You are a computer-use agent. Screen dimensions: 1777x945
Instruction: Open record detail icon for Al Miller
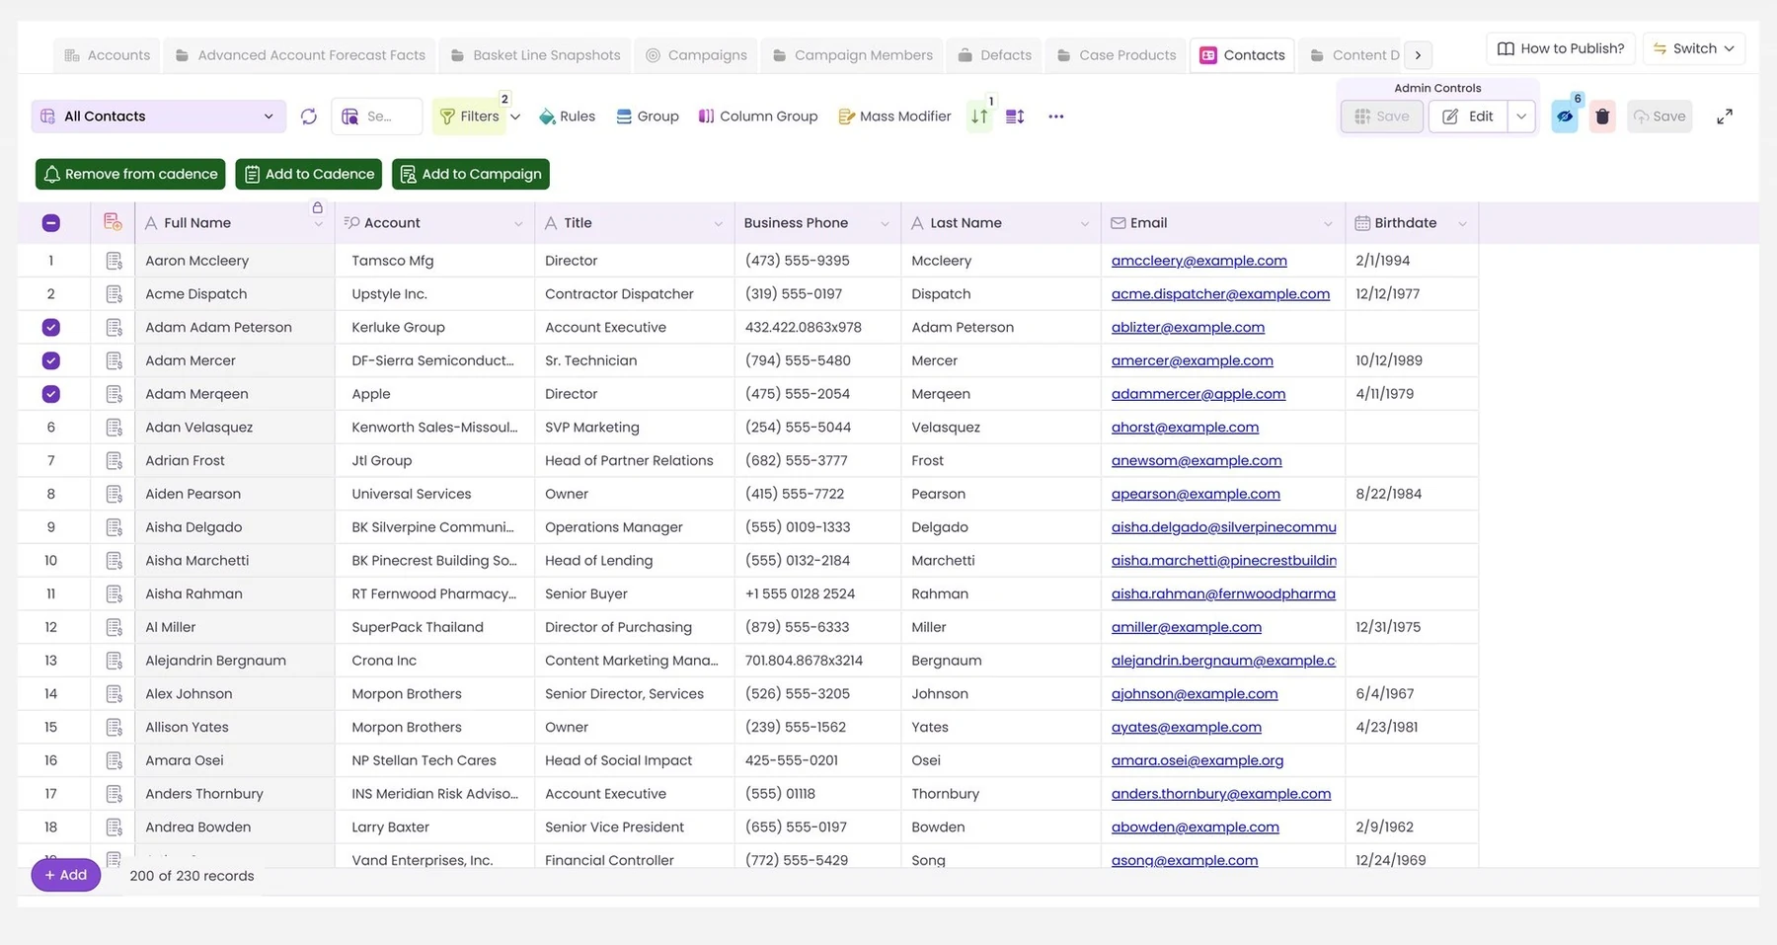click(115, 627)
